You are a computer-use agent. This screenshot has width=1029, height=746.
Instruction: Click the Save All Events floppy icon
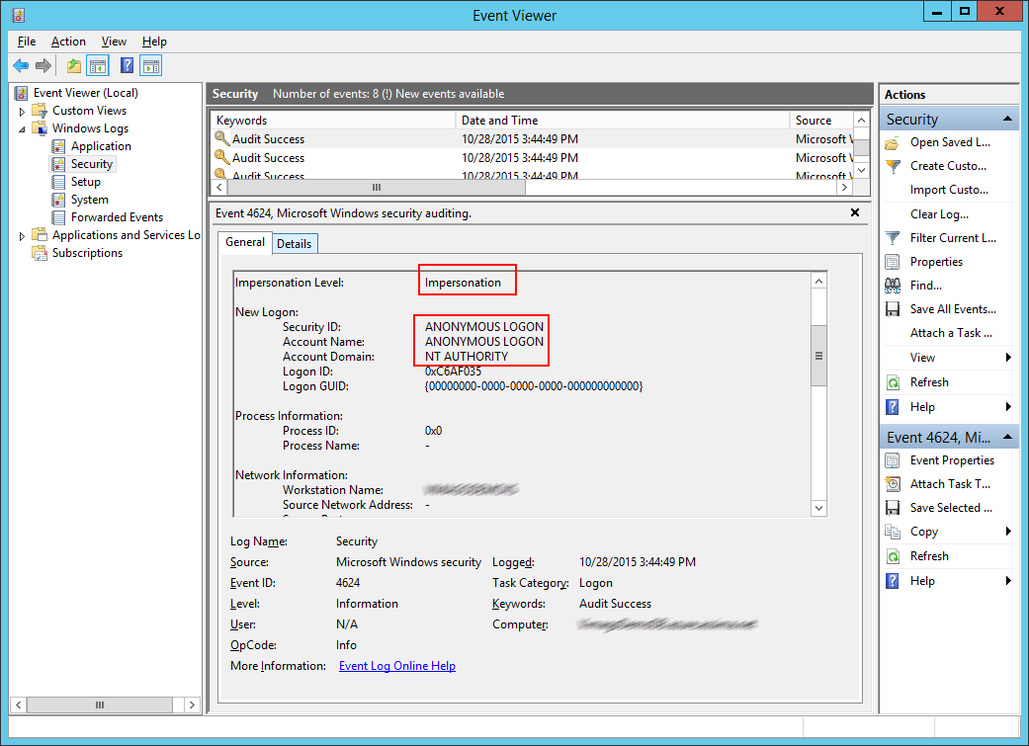[x=893, y=309]
